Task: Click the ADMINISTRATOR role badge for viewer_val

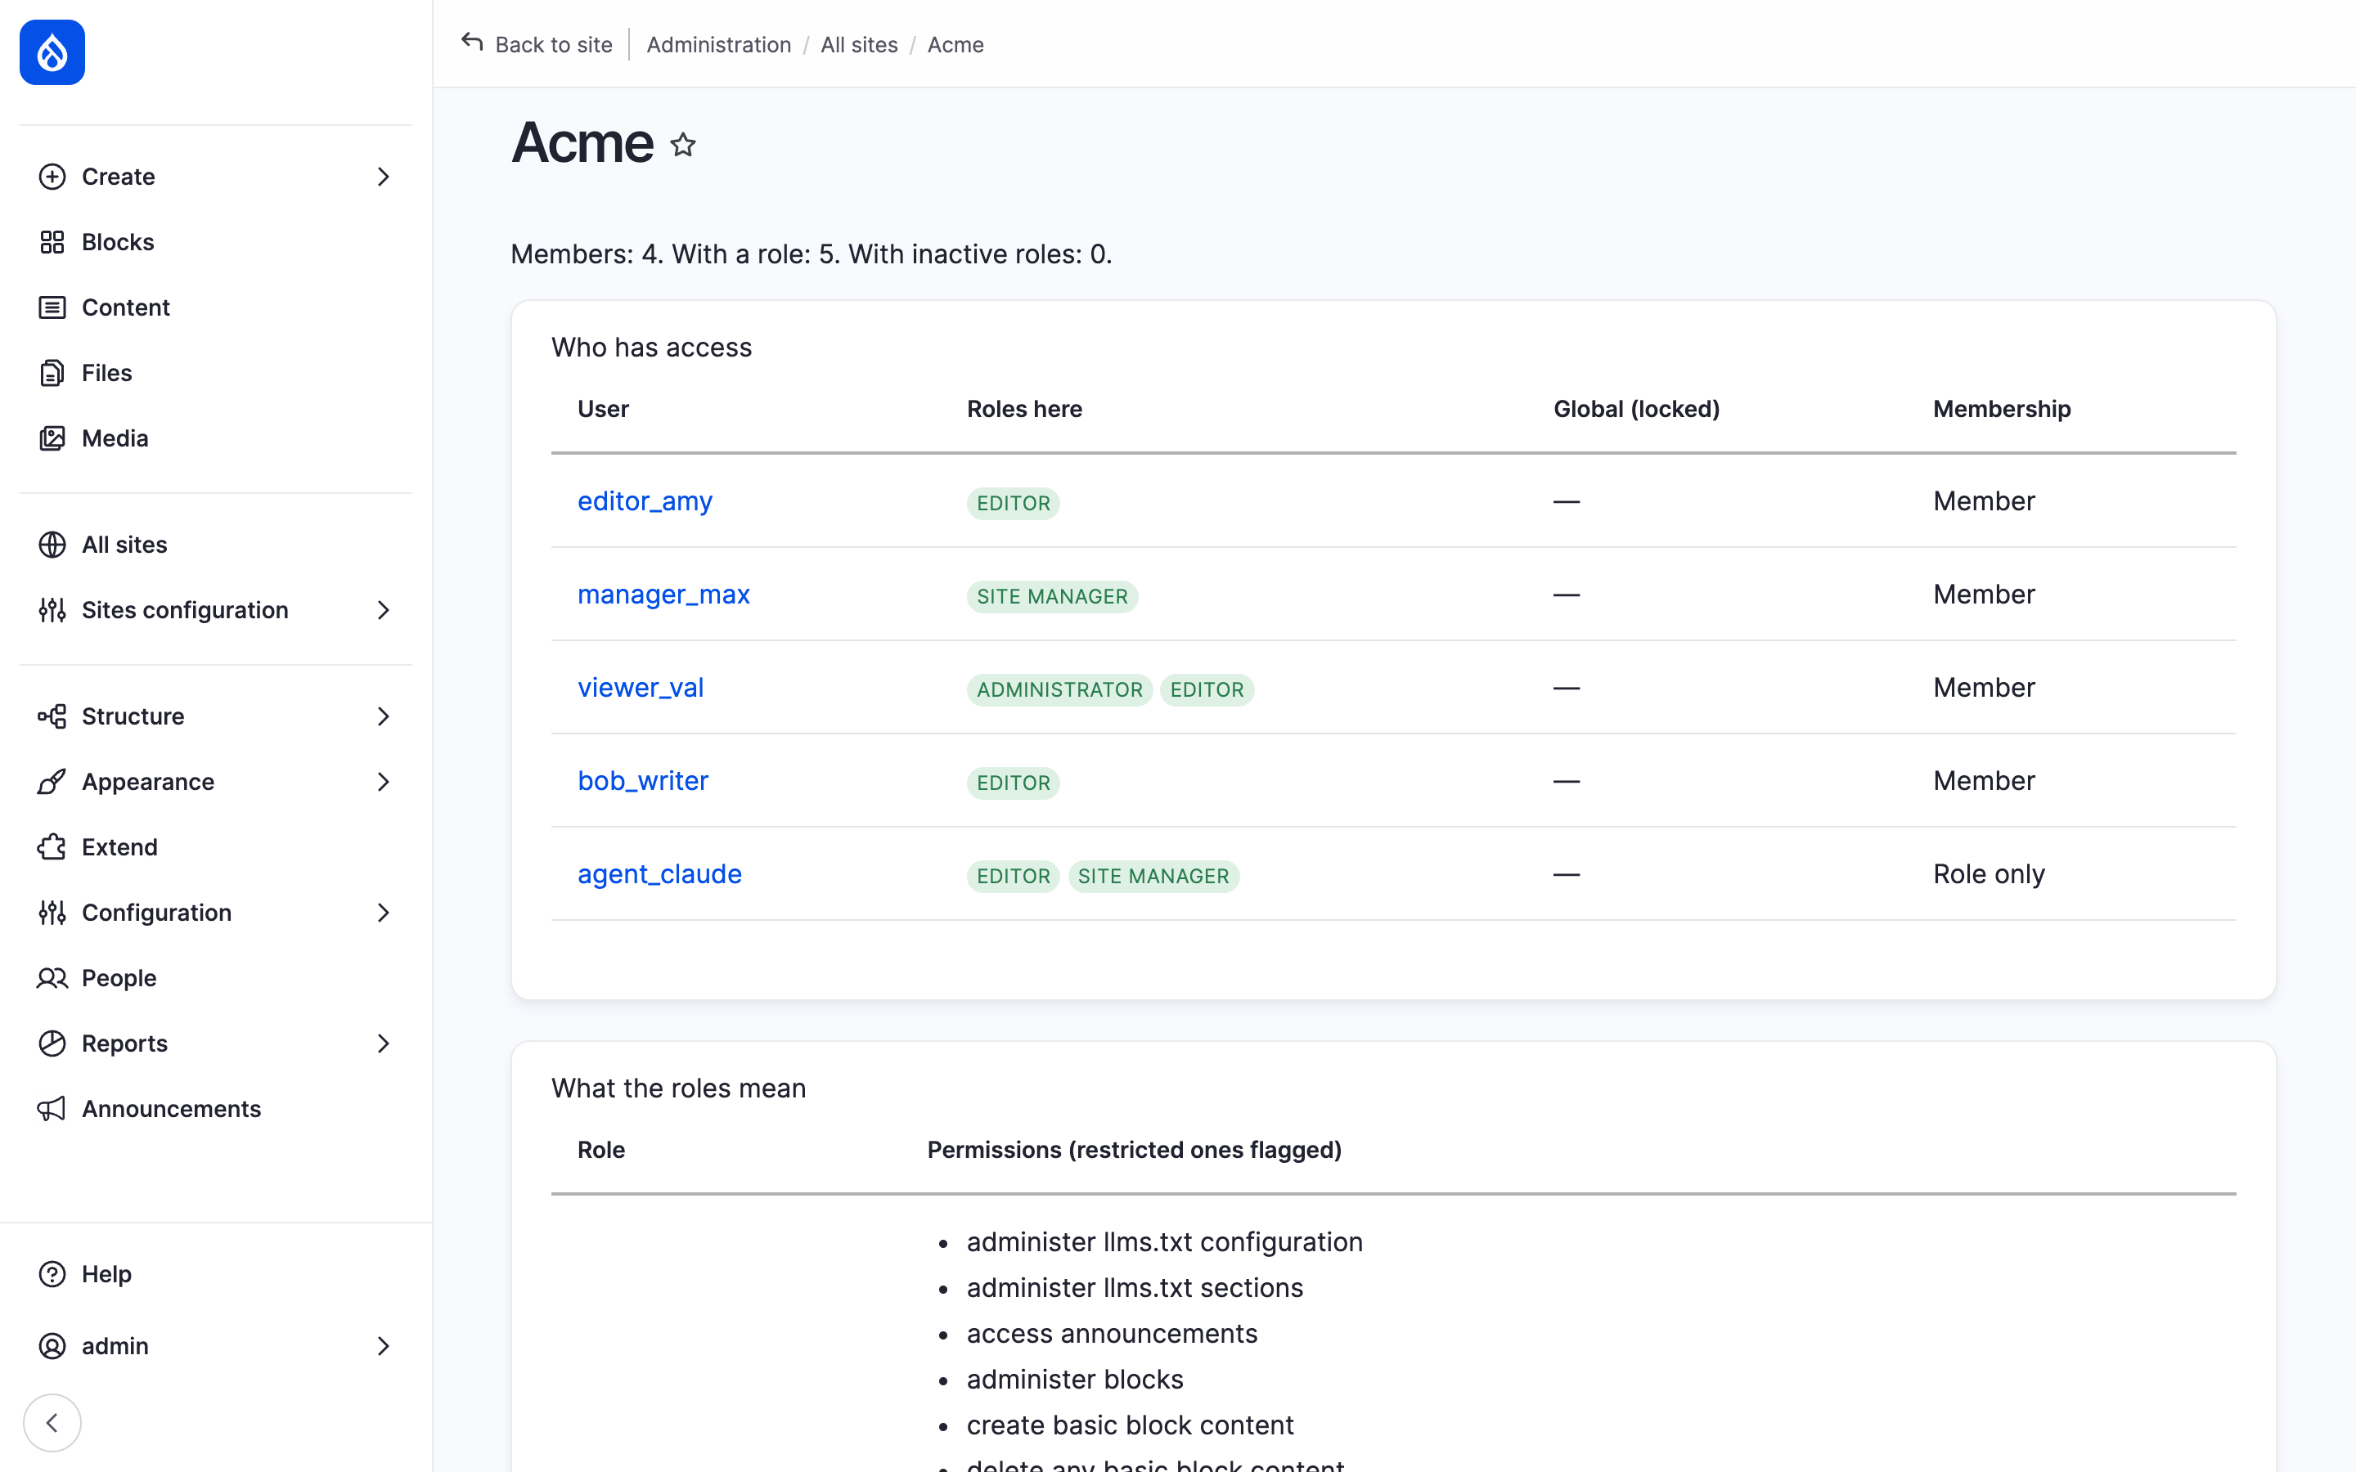Action: tap(1059, 689)
